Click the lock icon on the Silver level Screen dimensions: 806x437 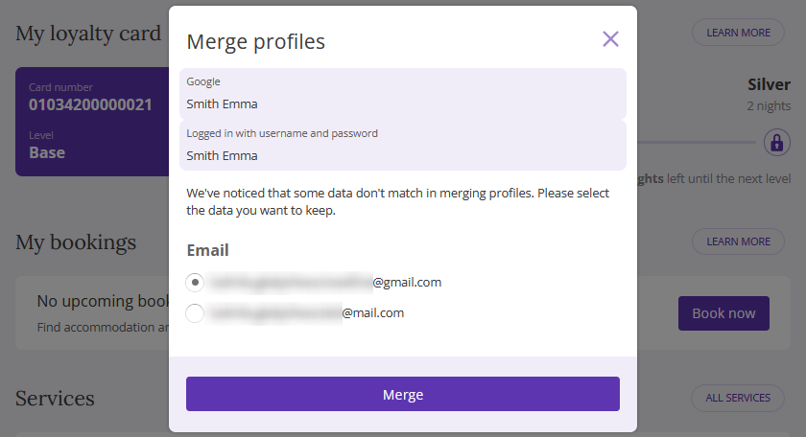coord(776,142)
